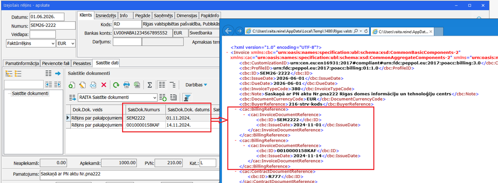Click the indent left icon by search box

pos(48,84)
